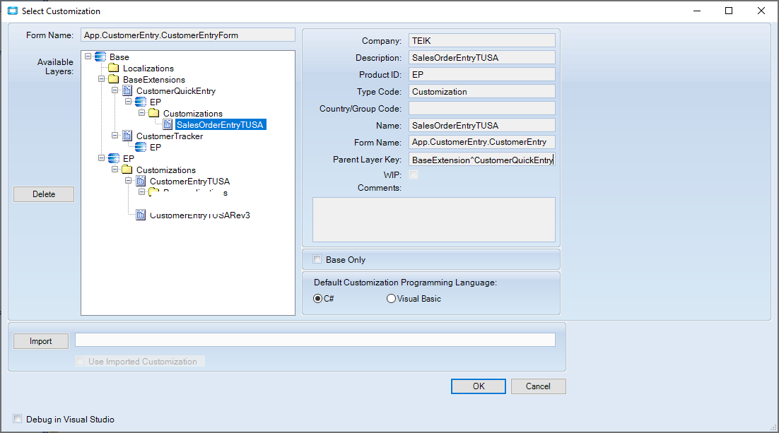This screenshot has height=433, width=779.
Task: Click the Base layer stack icon
Action: (100, 57)
